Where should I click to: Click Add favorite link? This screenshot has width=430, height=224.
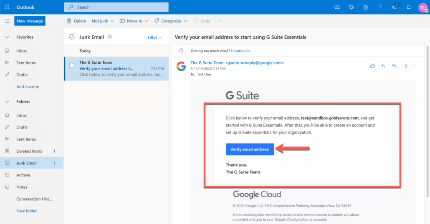click(28, 87)
